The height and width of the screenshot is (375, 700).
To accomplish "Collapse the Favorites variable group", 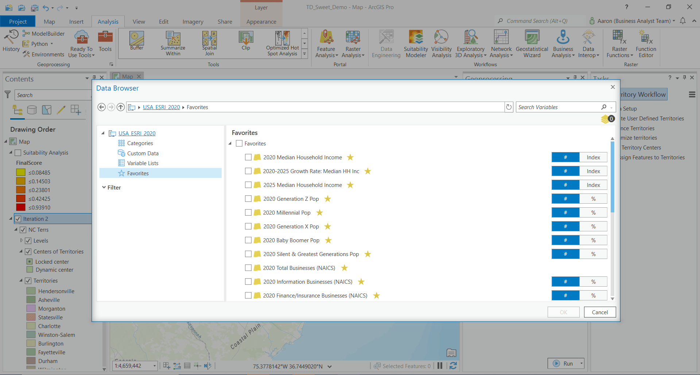I will (x=230, y=143).
